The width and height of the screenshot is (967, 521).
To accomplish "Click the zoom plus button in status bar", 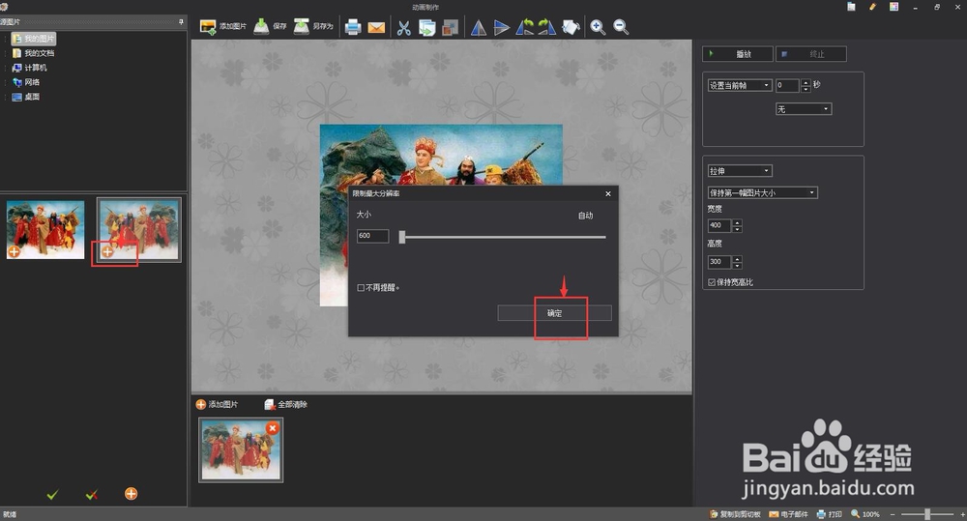I will point(962,514).
